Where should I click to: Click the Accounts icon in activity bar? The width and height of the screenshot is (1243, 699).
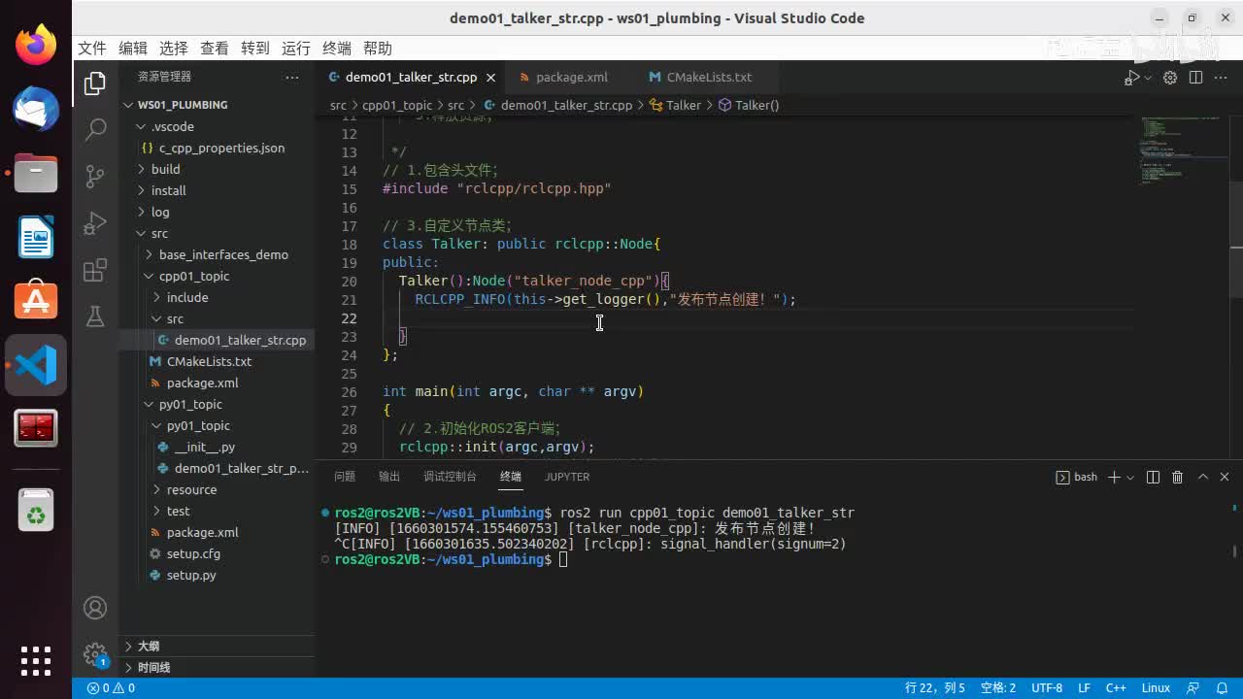click(x=95, y=608)
